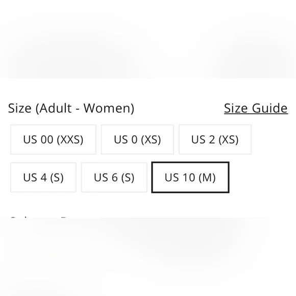Choose the US 0 (XS) size option
Screen dimensions: 296x296
137,139
